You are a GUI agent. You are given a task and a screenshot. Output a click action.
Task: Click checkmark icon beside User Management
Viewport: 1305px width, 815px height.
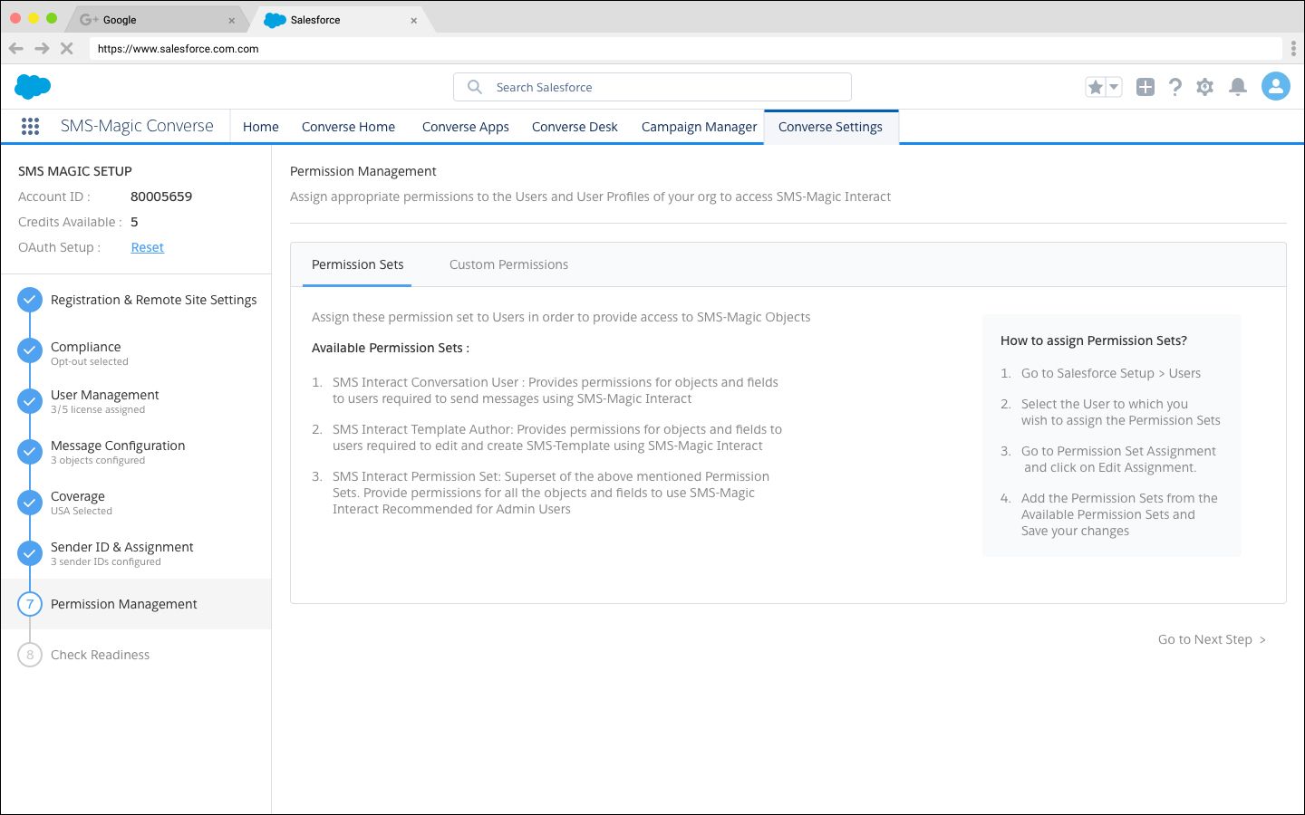click(30, 401)
